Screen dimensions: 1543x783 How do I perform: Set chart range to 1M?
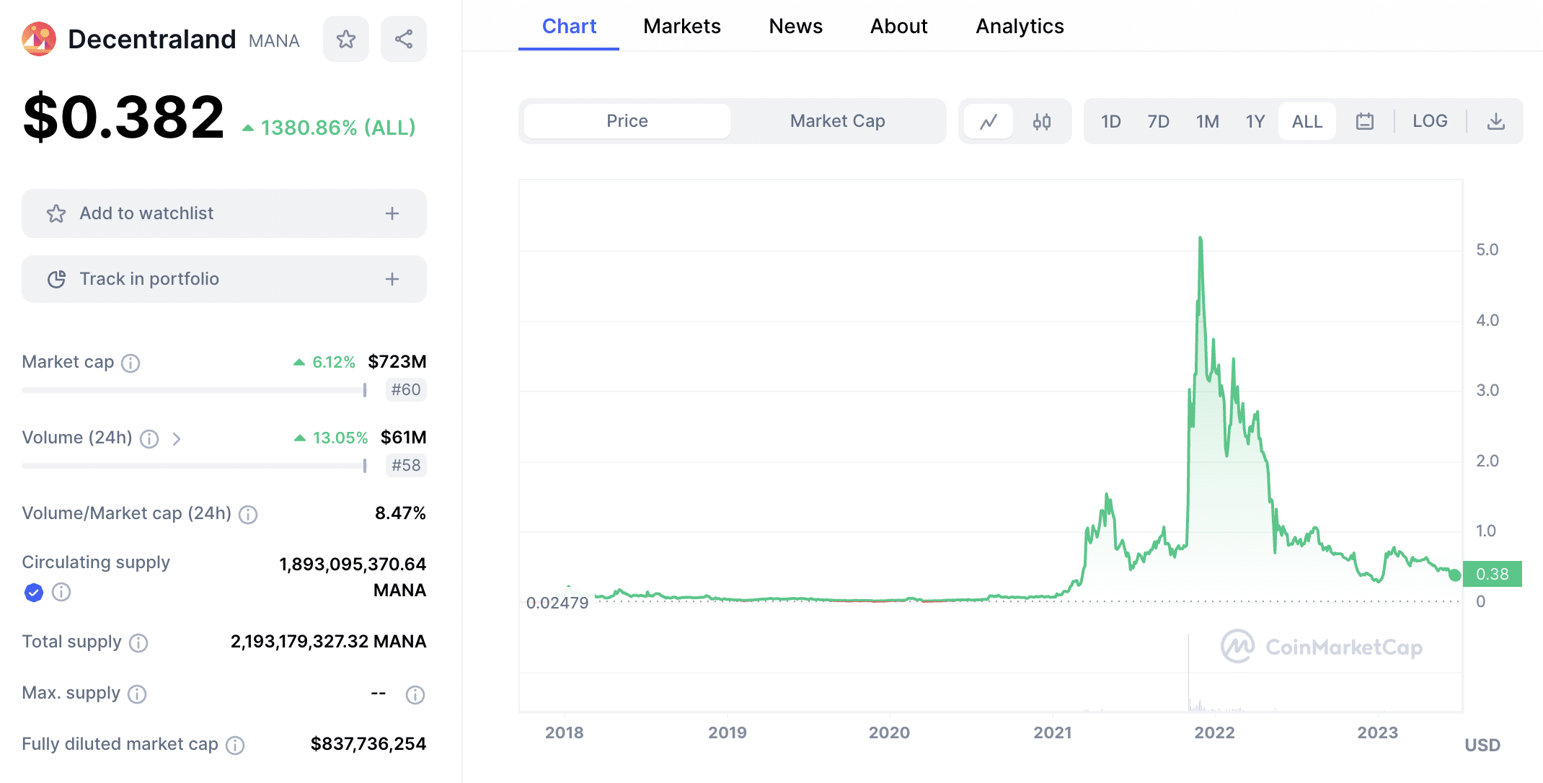tap(1208, 121)
